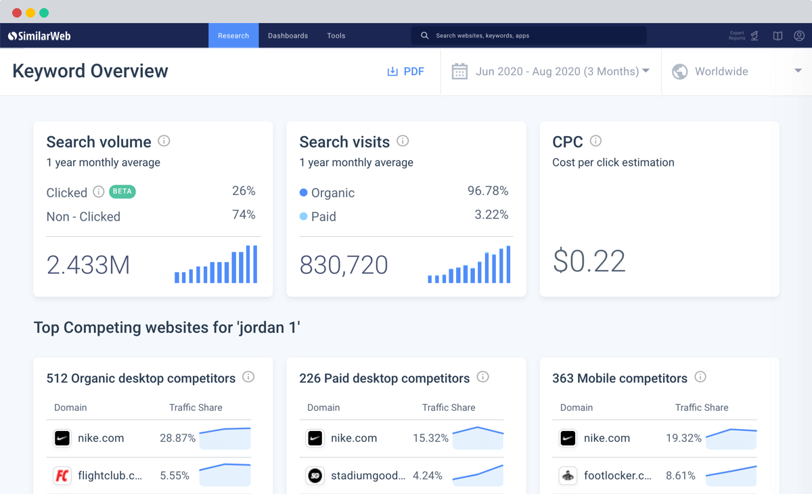Show info tooltip for Search volume
This screenshot has width=812, height=494.
[164, 141]
